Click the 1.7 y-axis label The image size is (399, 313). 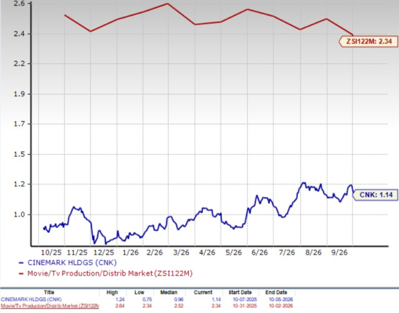point(19,124)
